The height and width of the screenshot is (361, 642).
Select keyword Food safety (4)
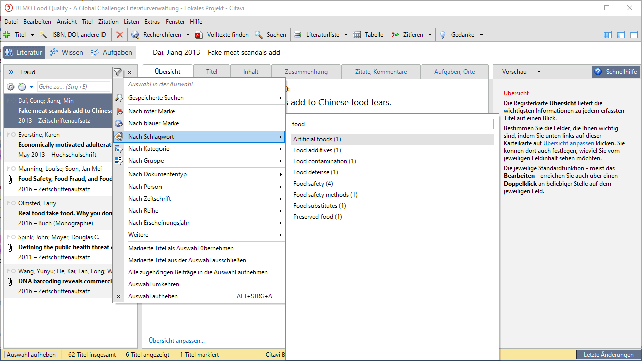(313, 184)
